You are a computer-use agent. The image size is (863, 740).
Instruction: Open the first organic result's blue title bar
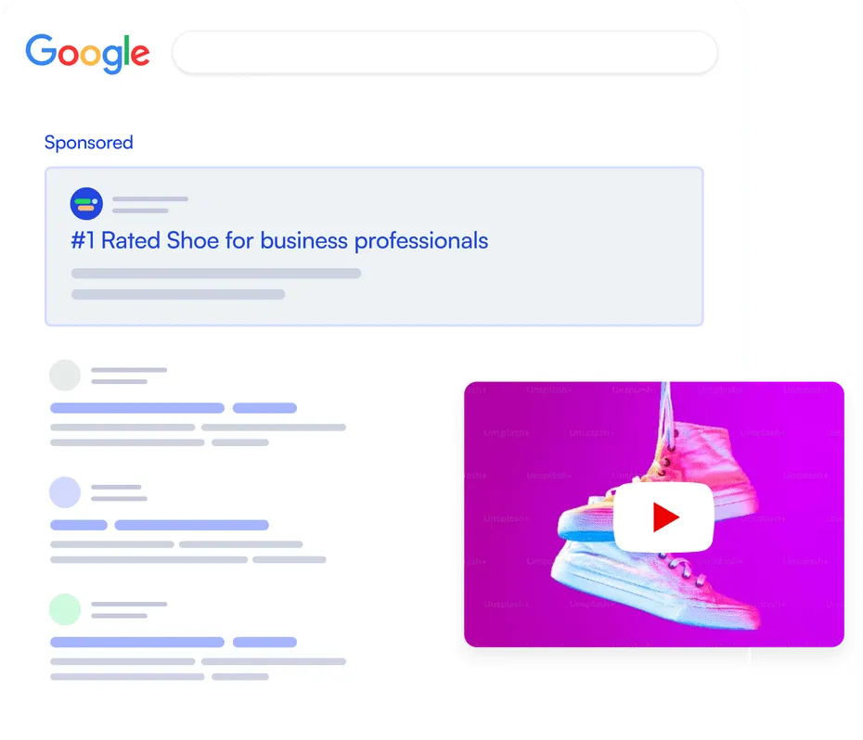(x=137, y=408)
